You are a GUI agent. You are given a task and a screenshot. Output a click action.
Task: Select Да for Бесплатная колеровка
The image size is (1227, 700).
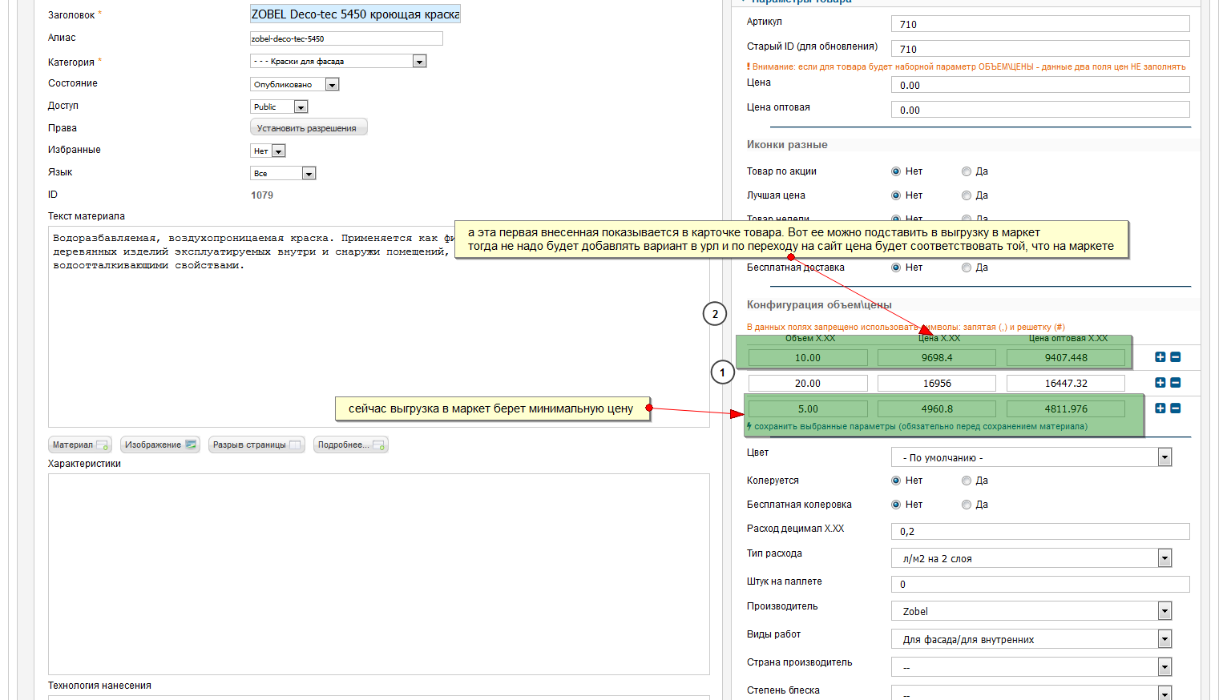[x=967, y=505]
